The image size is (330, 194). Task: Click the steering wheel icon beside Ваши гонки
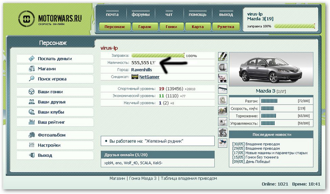(x=32, y=92)
